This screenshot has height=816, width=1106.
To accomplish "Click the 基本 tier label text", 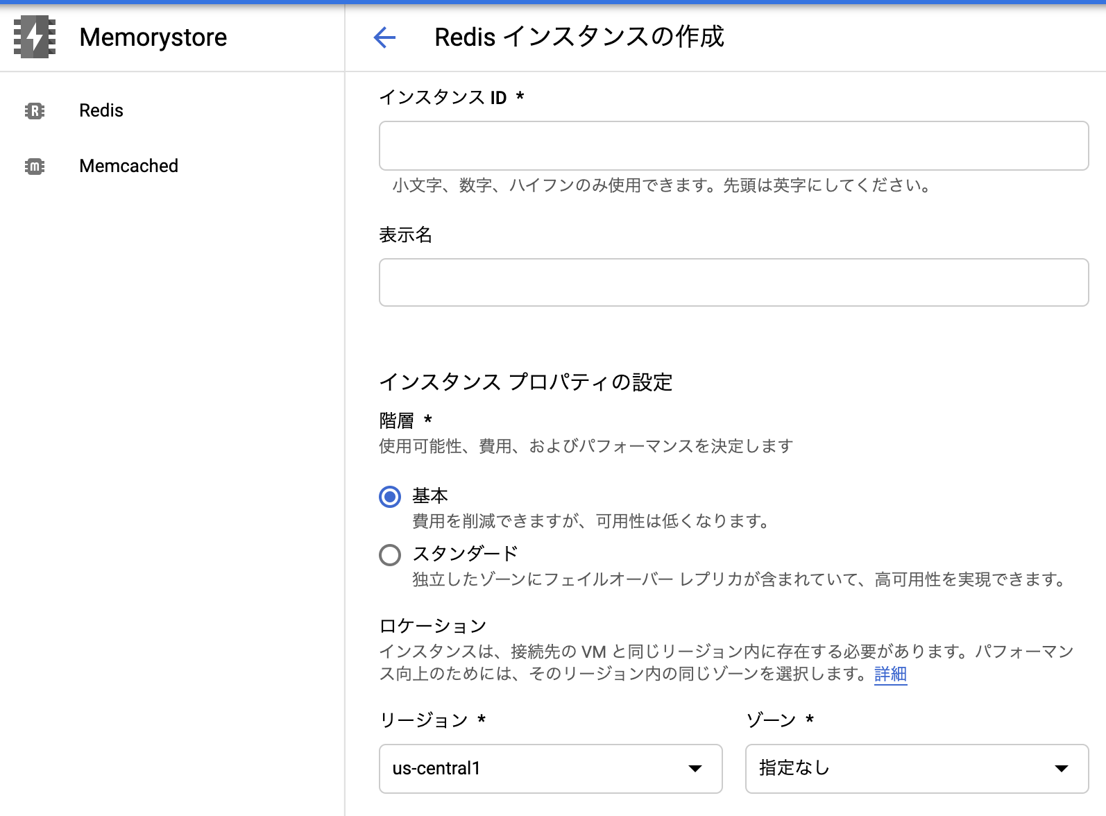I will pos(430,495).
